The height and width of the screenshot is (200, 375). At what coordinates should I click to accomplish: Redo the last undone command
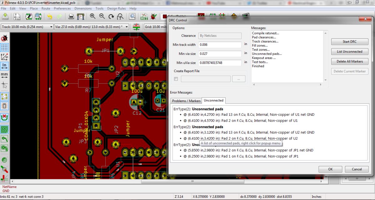tap(59, 16)
